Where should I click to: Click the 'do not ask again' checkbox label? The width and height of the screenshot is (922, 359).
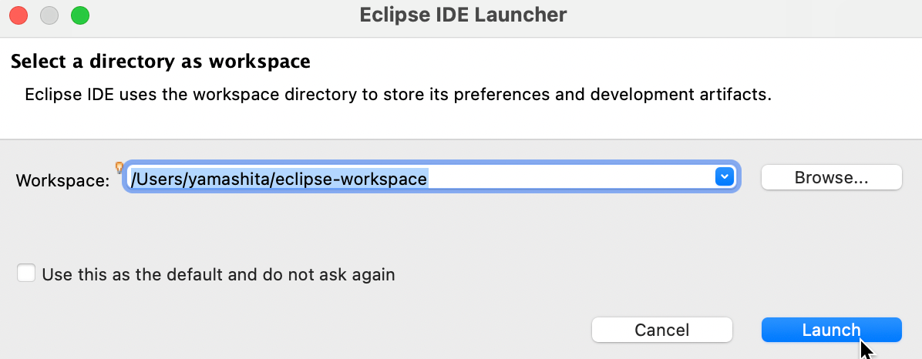pos(218,274)
